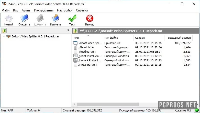This screenshot has width=200, height=113.
Task: Click Исходный размер: 105,166,897 in status bar
Action: (140, 110)
